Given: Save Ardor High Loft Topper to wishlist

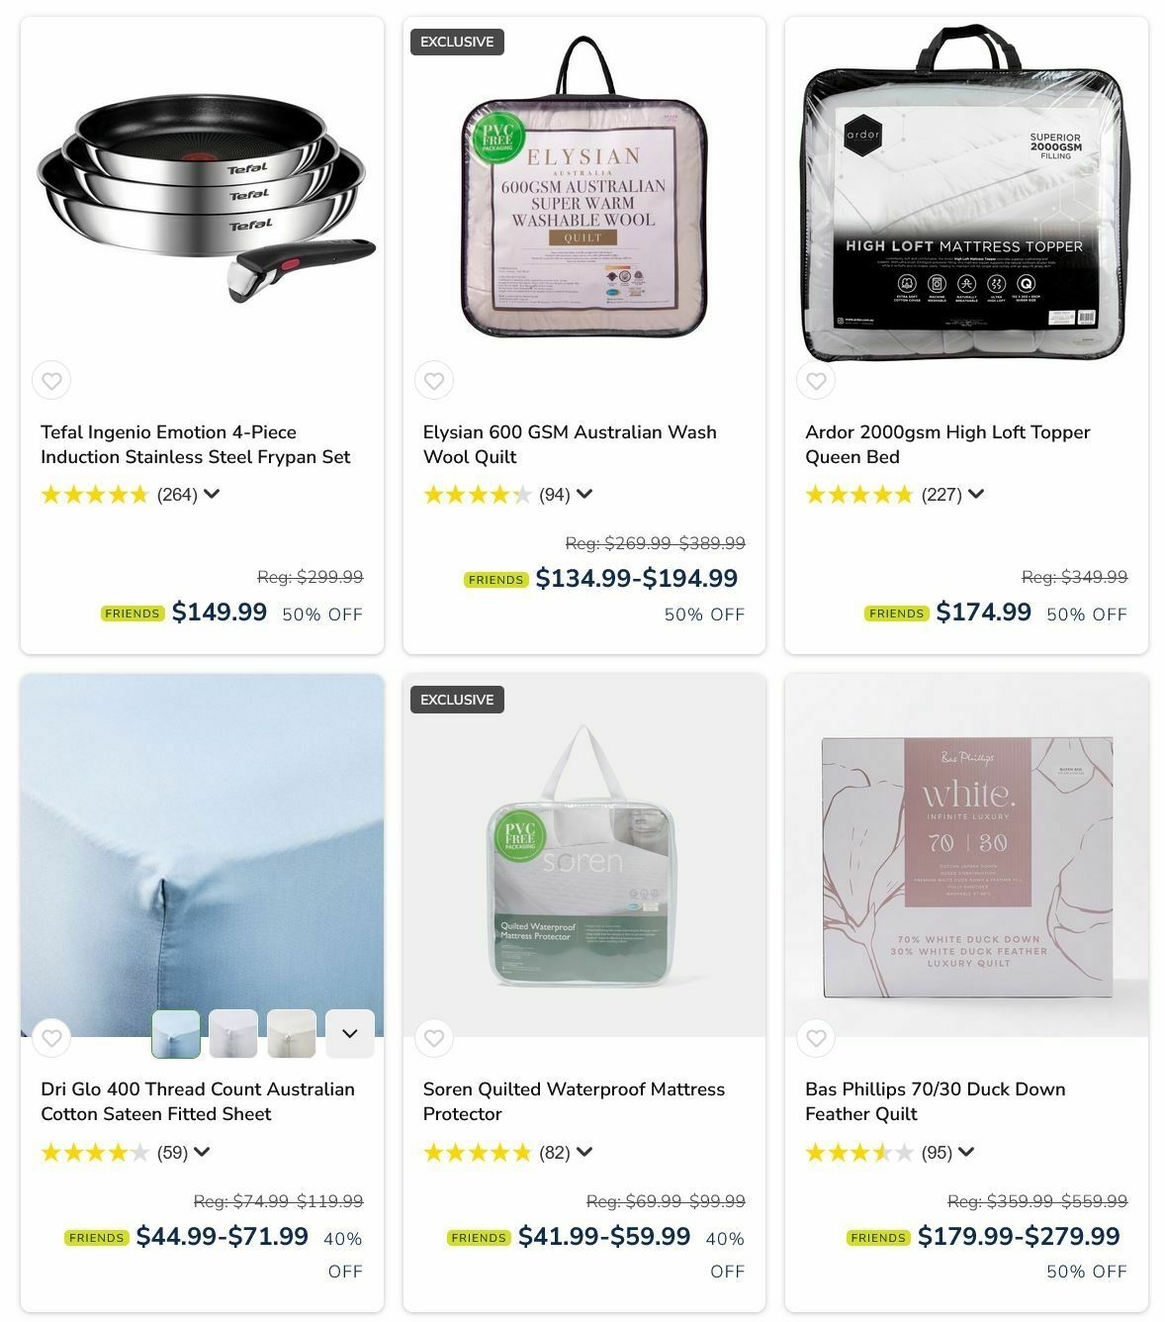Looking at the screenshot, I should click(x=816, y=381).
